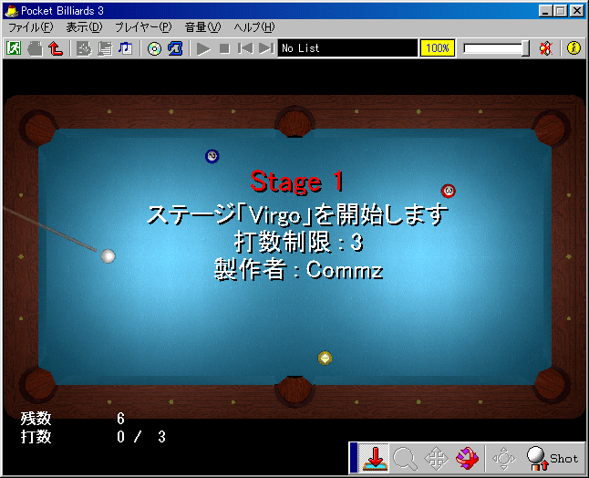
Task: Click the yellow ball near bottom pocket
Action: pyautogui.click(x=325, y=358)
